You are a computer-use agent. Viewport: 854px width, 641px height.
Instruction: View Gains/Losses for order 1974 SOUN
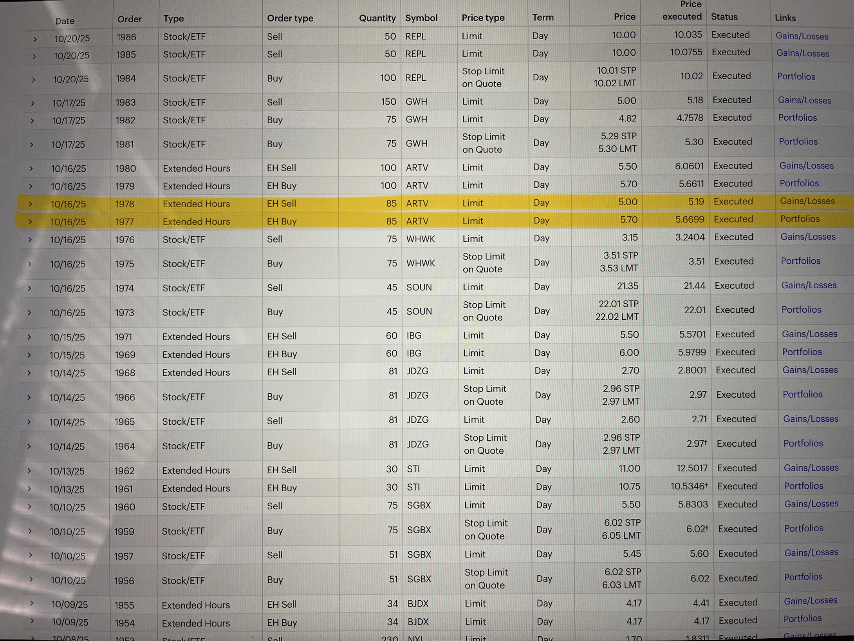(809, 286)
